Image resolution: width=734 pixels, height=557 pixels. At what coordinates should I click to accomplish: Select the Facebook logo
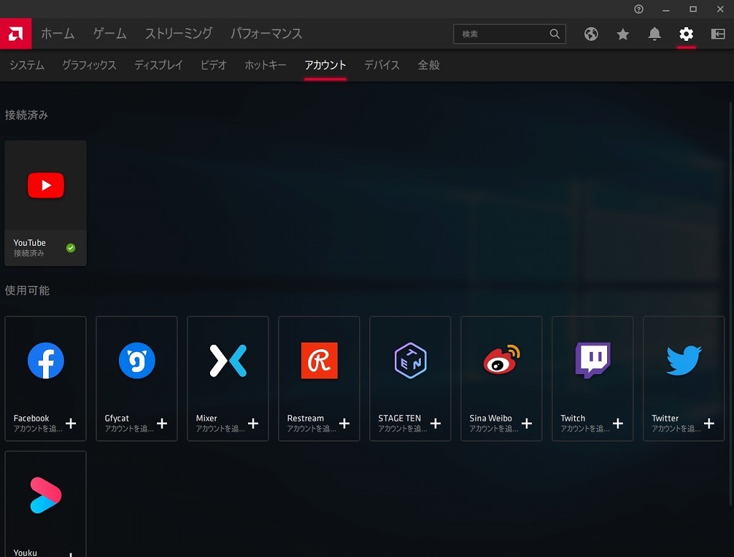(45, 361)
